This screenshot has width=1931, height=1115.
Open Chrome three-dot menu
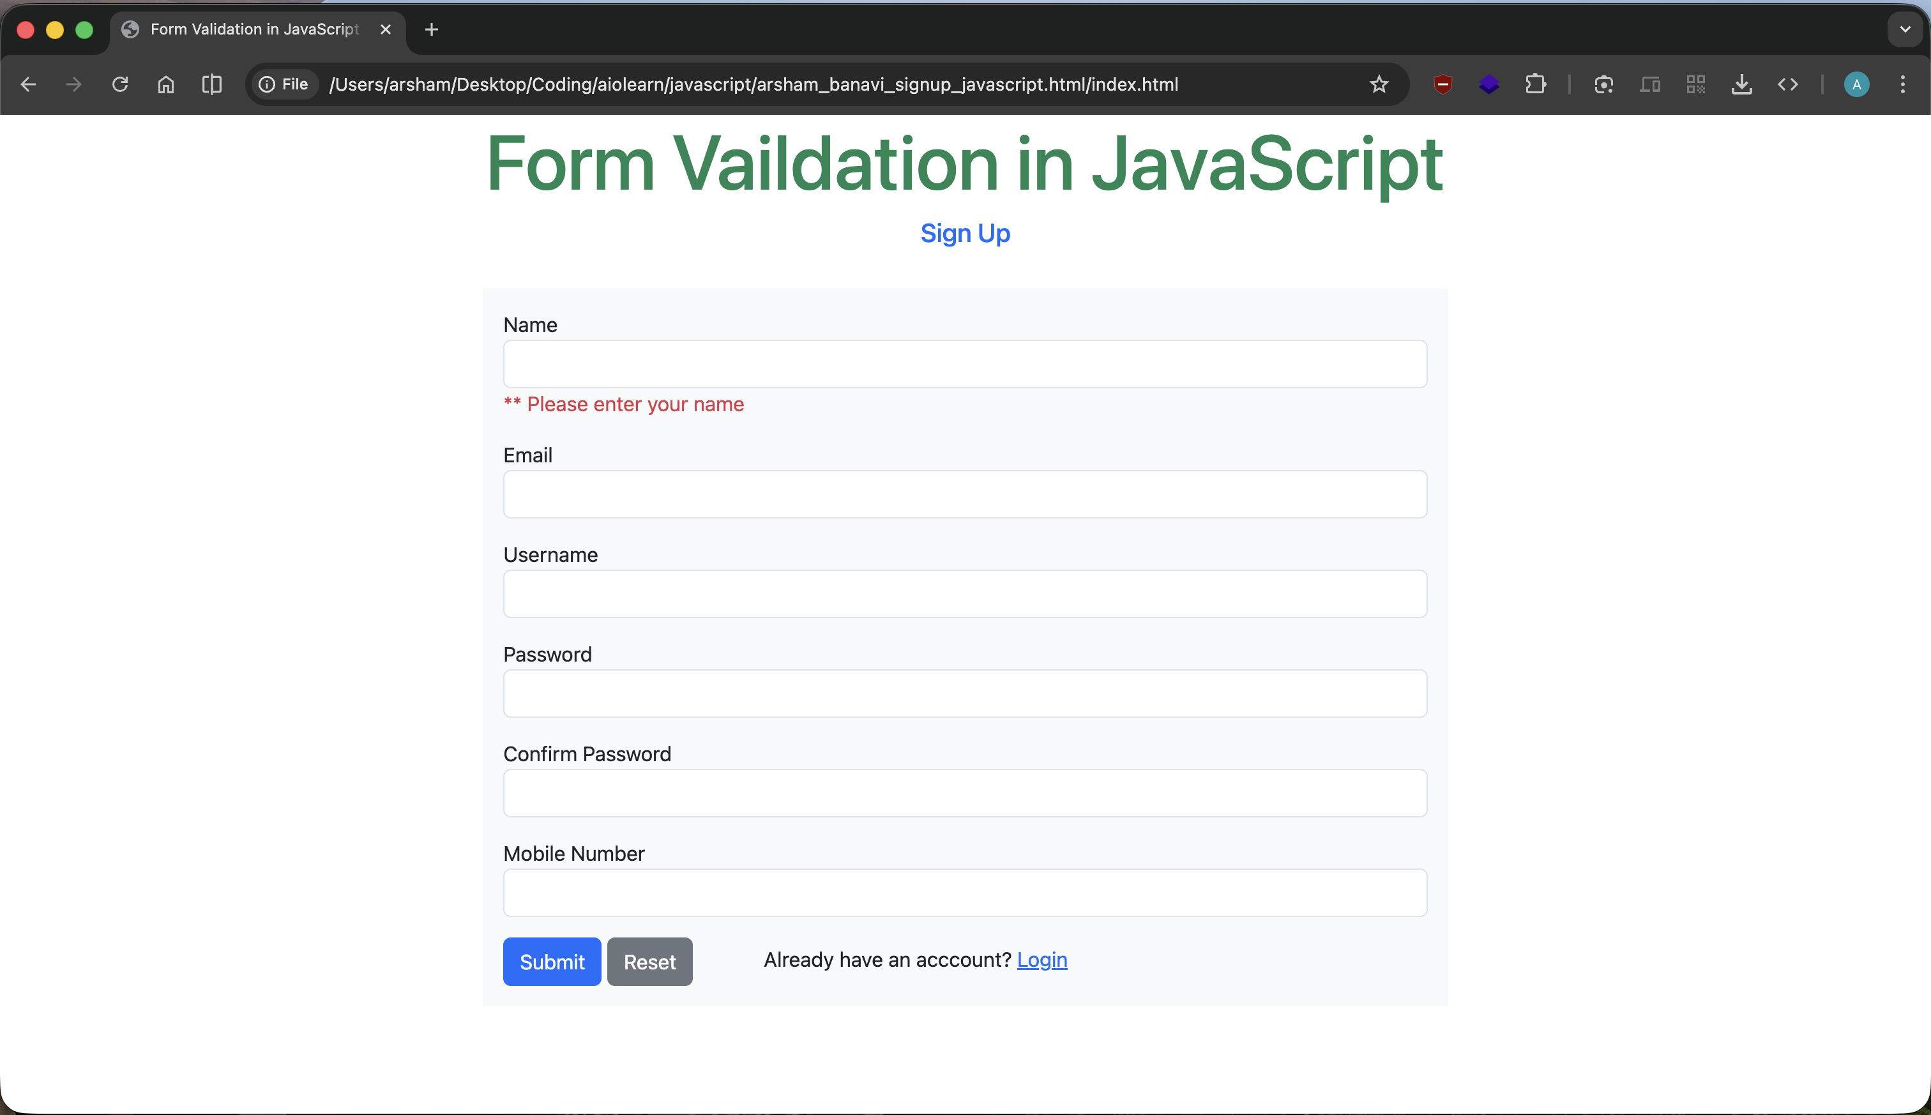coord(1902,84)
